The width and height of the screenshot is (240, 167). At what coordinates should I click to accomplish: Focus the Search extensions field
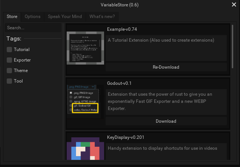33,28
